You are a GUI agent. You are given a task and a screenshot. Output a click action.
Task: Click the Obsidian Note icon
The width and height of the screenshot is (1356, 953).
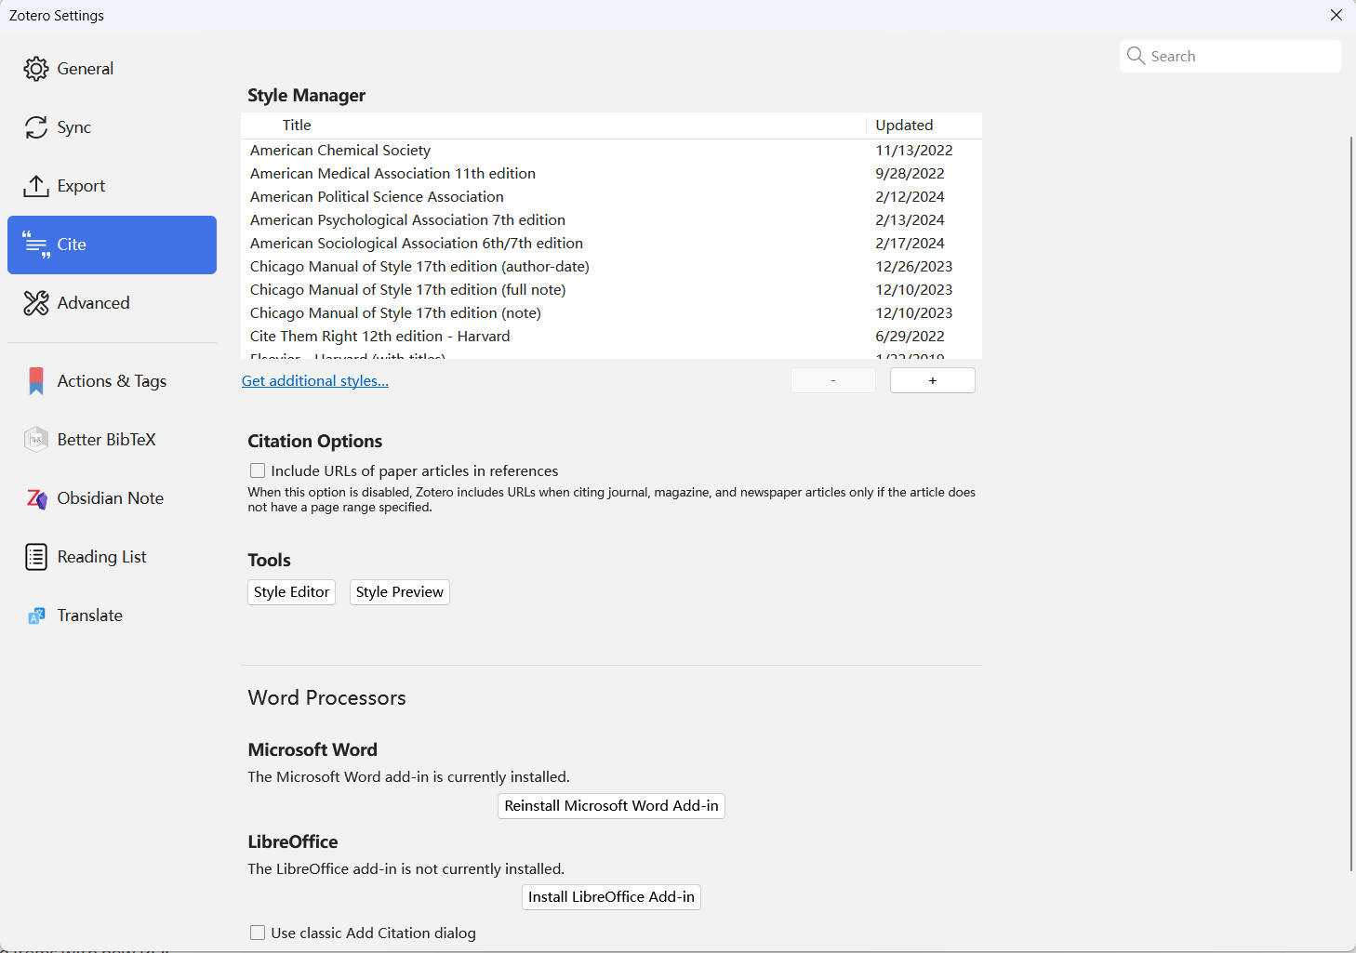pyautogui.click(x=36, y=498)
